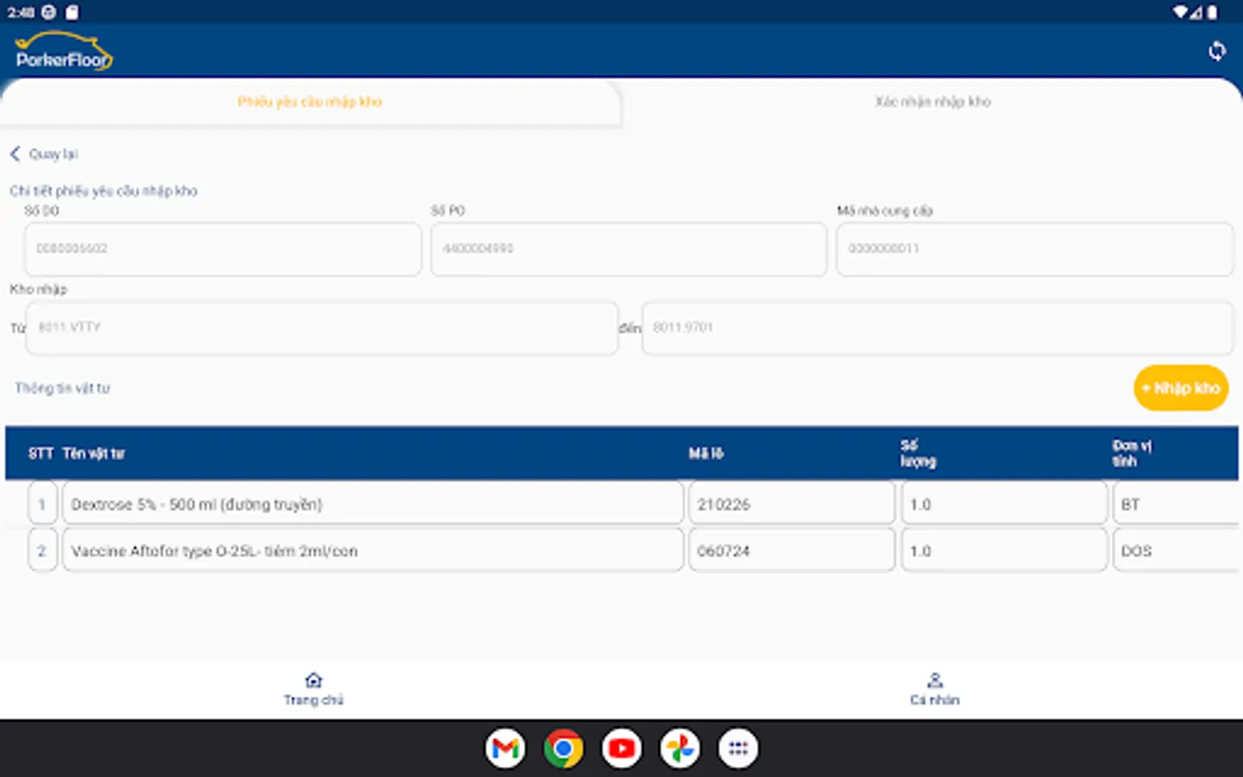Click the Đơn vị tính column header
The image size is (1243, 777).
click(1132, 453)
